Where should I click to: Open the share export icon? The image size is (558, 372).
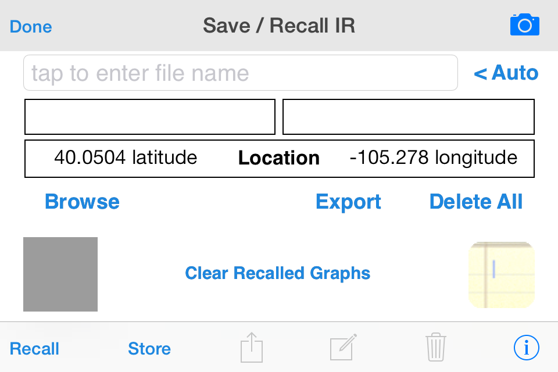252,348
